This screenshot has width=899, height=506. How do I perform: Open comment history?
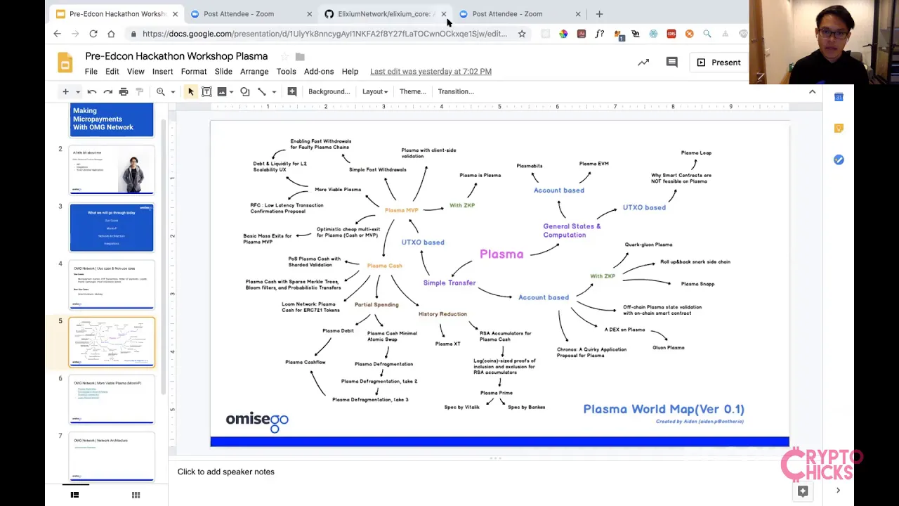pyautogui.click(x=671, y=63)
